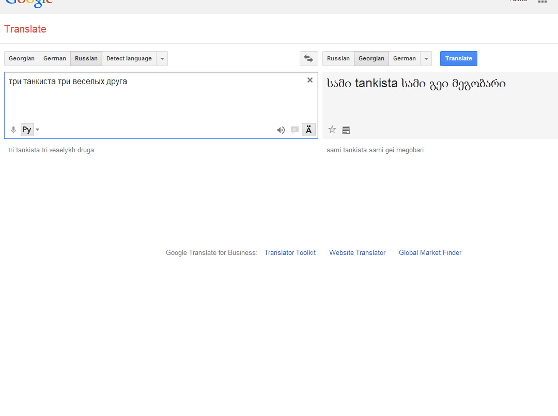Choose Georgian as source language

pos(22,59)
